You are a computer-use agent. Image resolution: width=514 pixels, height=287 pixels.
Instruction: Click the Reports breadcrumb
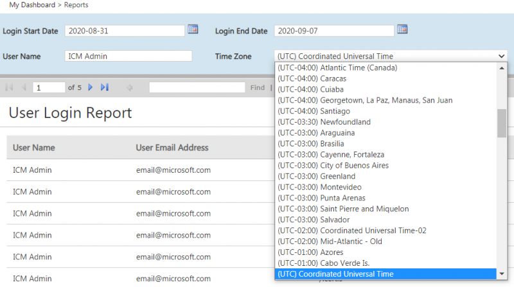(76, 5)
